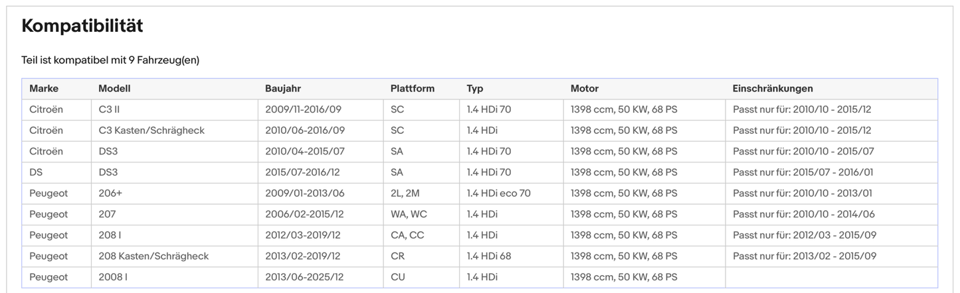Select the 2008 I model cell
Viewport: 960px width, 293px height.
point(113,277)
